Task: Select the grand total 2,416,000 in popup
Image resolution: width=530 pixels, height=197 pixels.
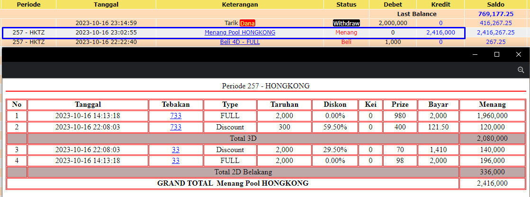Action: coord(492,183)
